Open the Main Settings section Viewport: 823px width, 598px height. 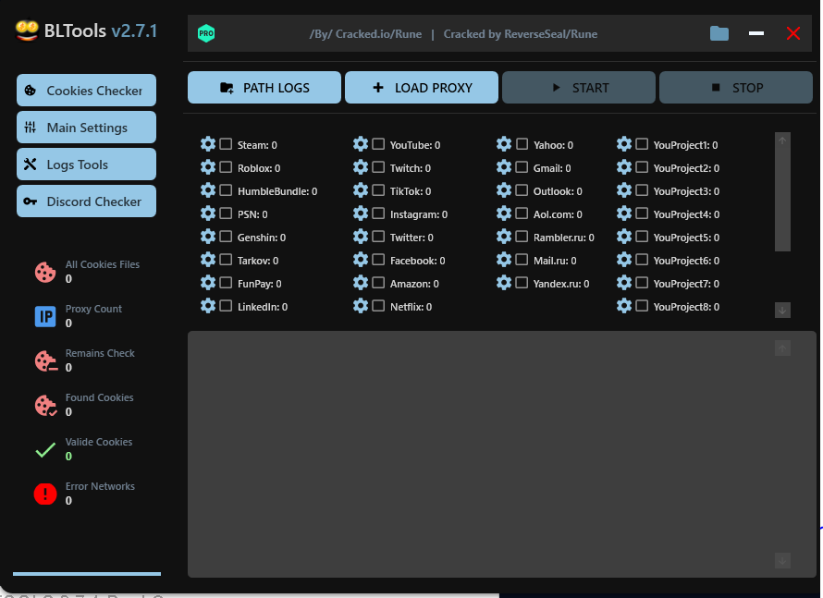(86, 128)
